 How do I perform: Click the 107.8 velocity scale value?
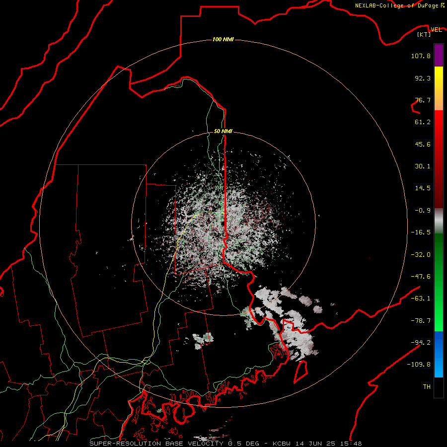(x=421, y=56)
